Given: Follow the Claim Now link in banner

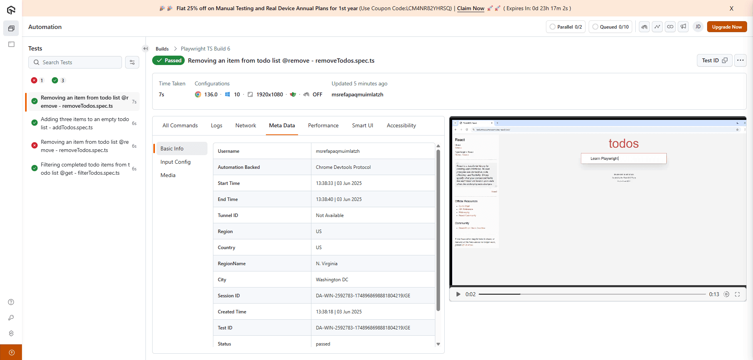Looking at the screenshot, I should point(471,8).
